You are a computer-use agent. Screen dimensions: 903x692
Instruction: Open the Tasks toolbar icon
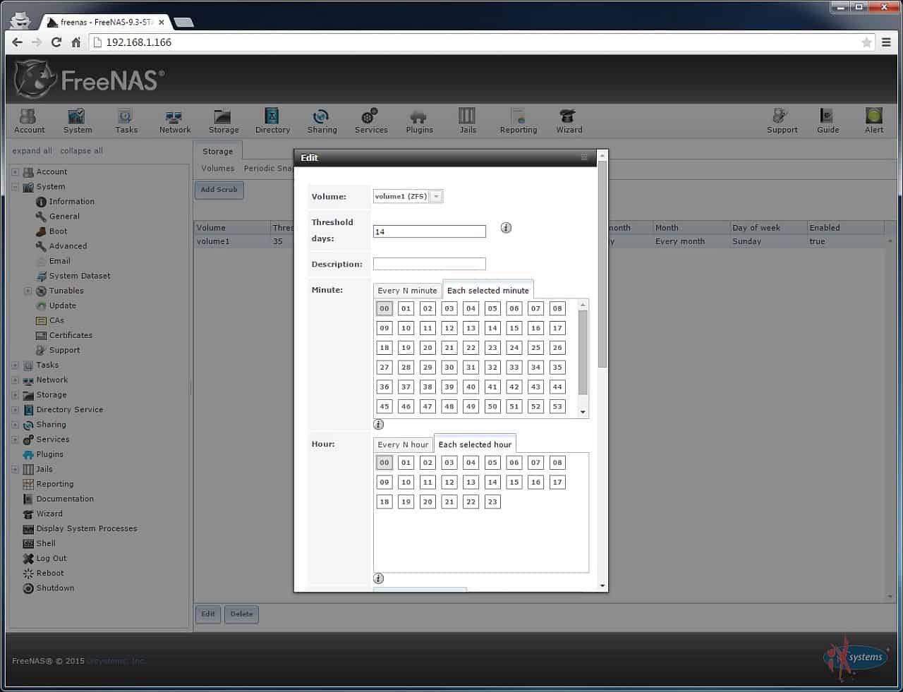(x=126, y=121)
